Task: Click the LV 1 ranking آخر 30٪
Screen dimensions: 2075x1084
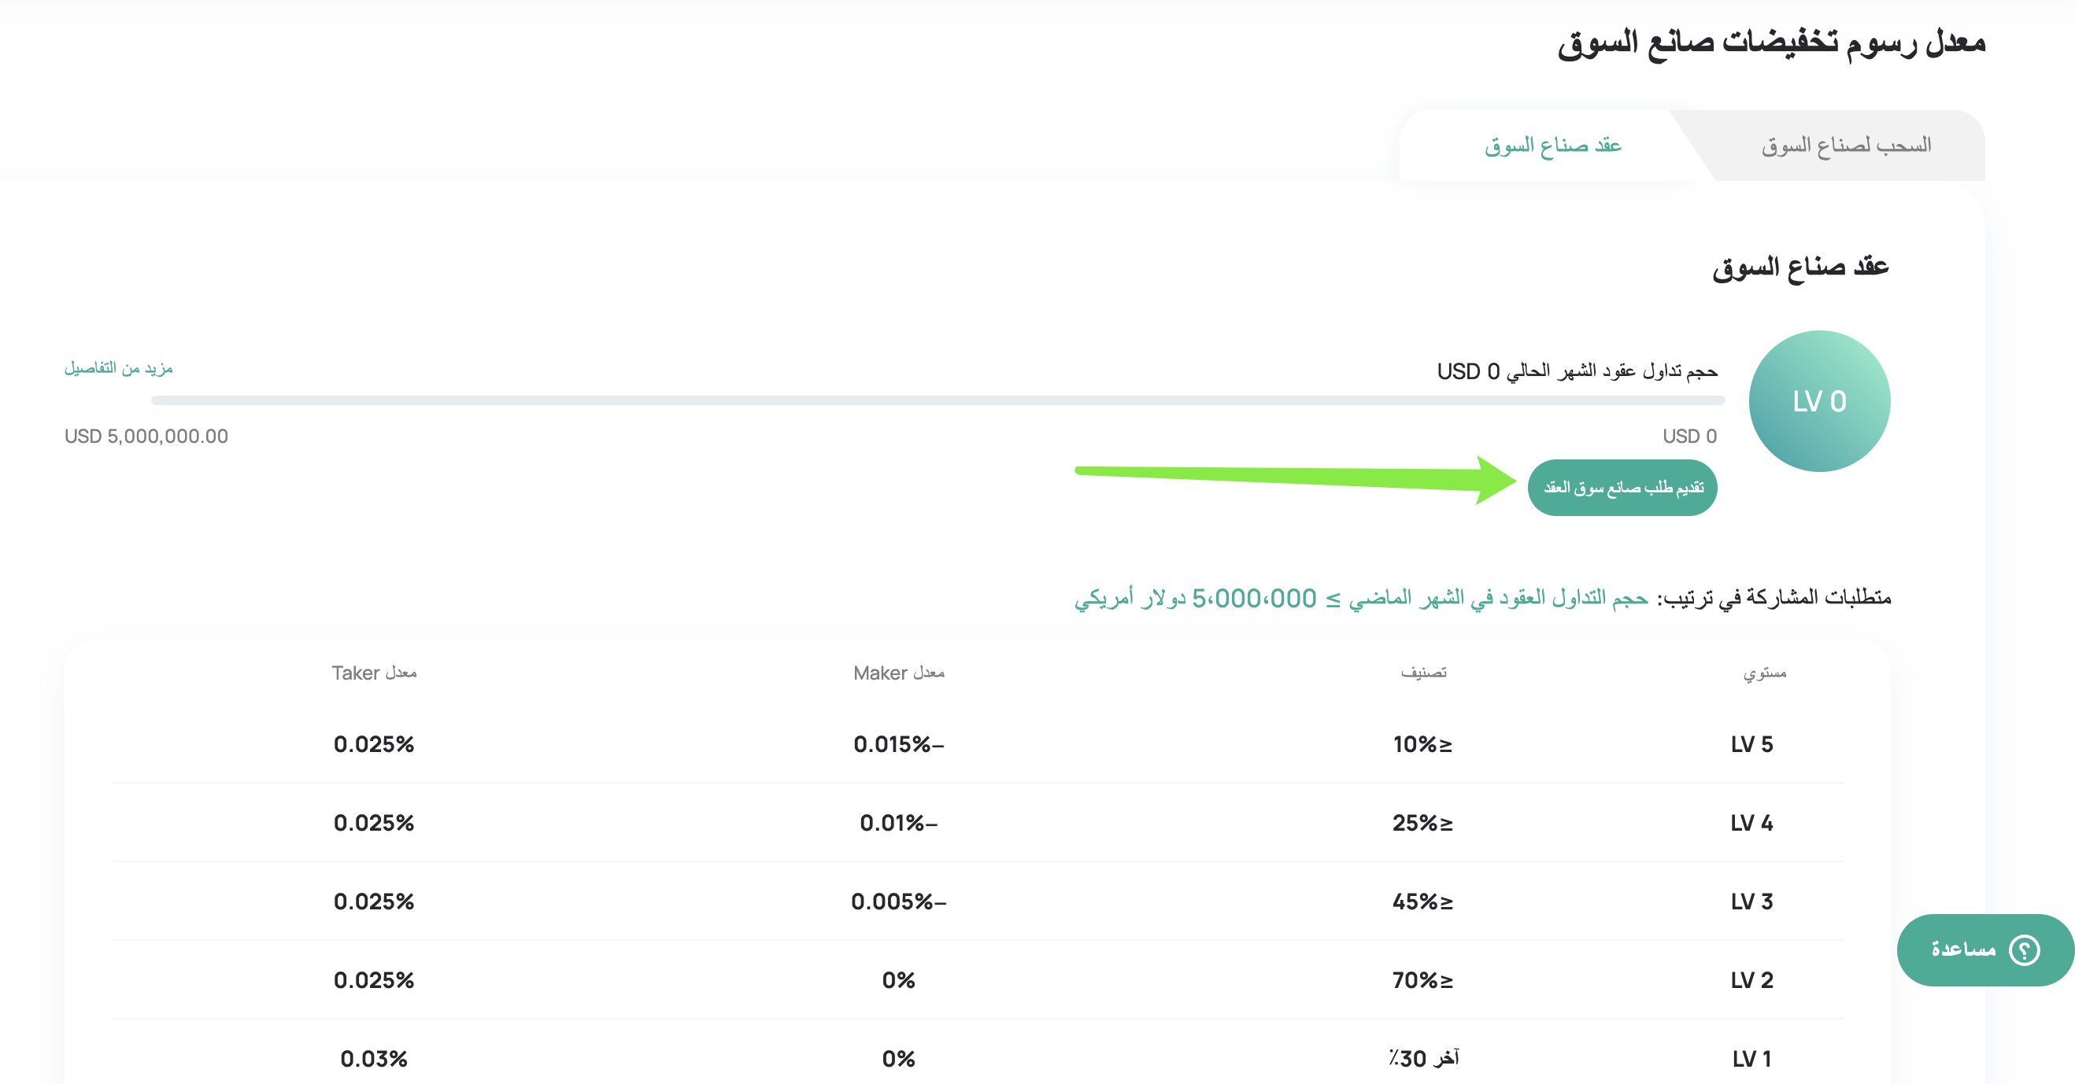Action: click(x=1423, y=1059)
